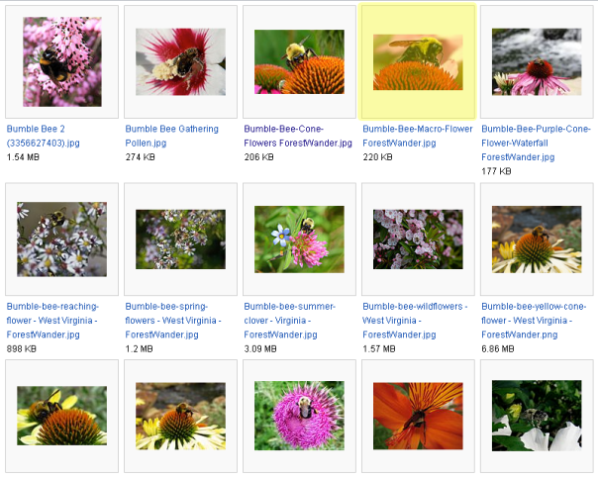Follow the Bumble Bee Gathering Pollen.jpg link
The image size is (598, 478).
coord(171,136)
